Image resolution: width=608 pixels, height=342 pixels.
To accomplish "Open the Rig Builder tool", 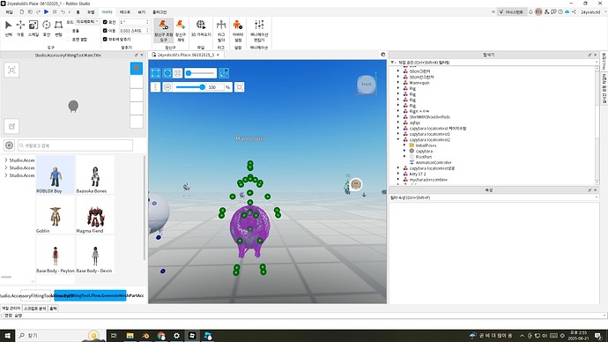I will pyautogui.click(x=221, y=30).
